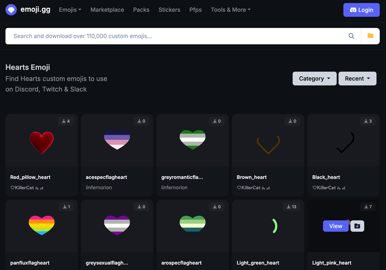Image resolution: width=386 pixels, height=270 pixels.
Task: Click the acespecflagheart emoji image
Action: tap(117, 140)
